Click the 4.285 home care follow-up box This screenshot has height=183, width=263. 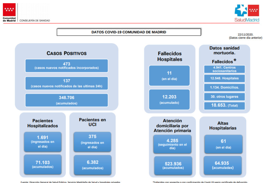pyautogui.click(x=172, y=144)
